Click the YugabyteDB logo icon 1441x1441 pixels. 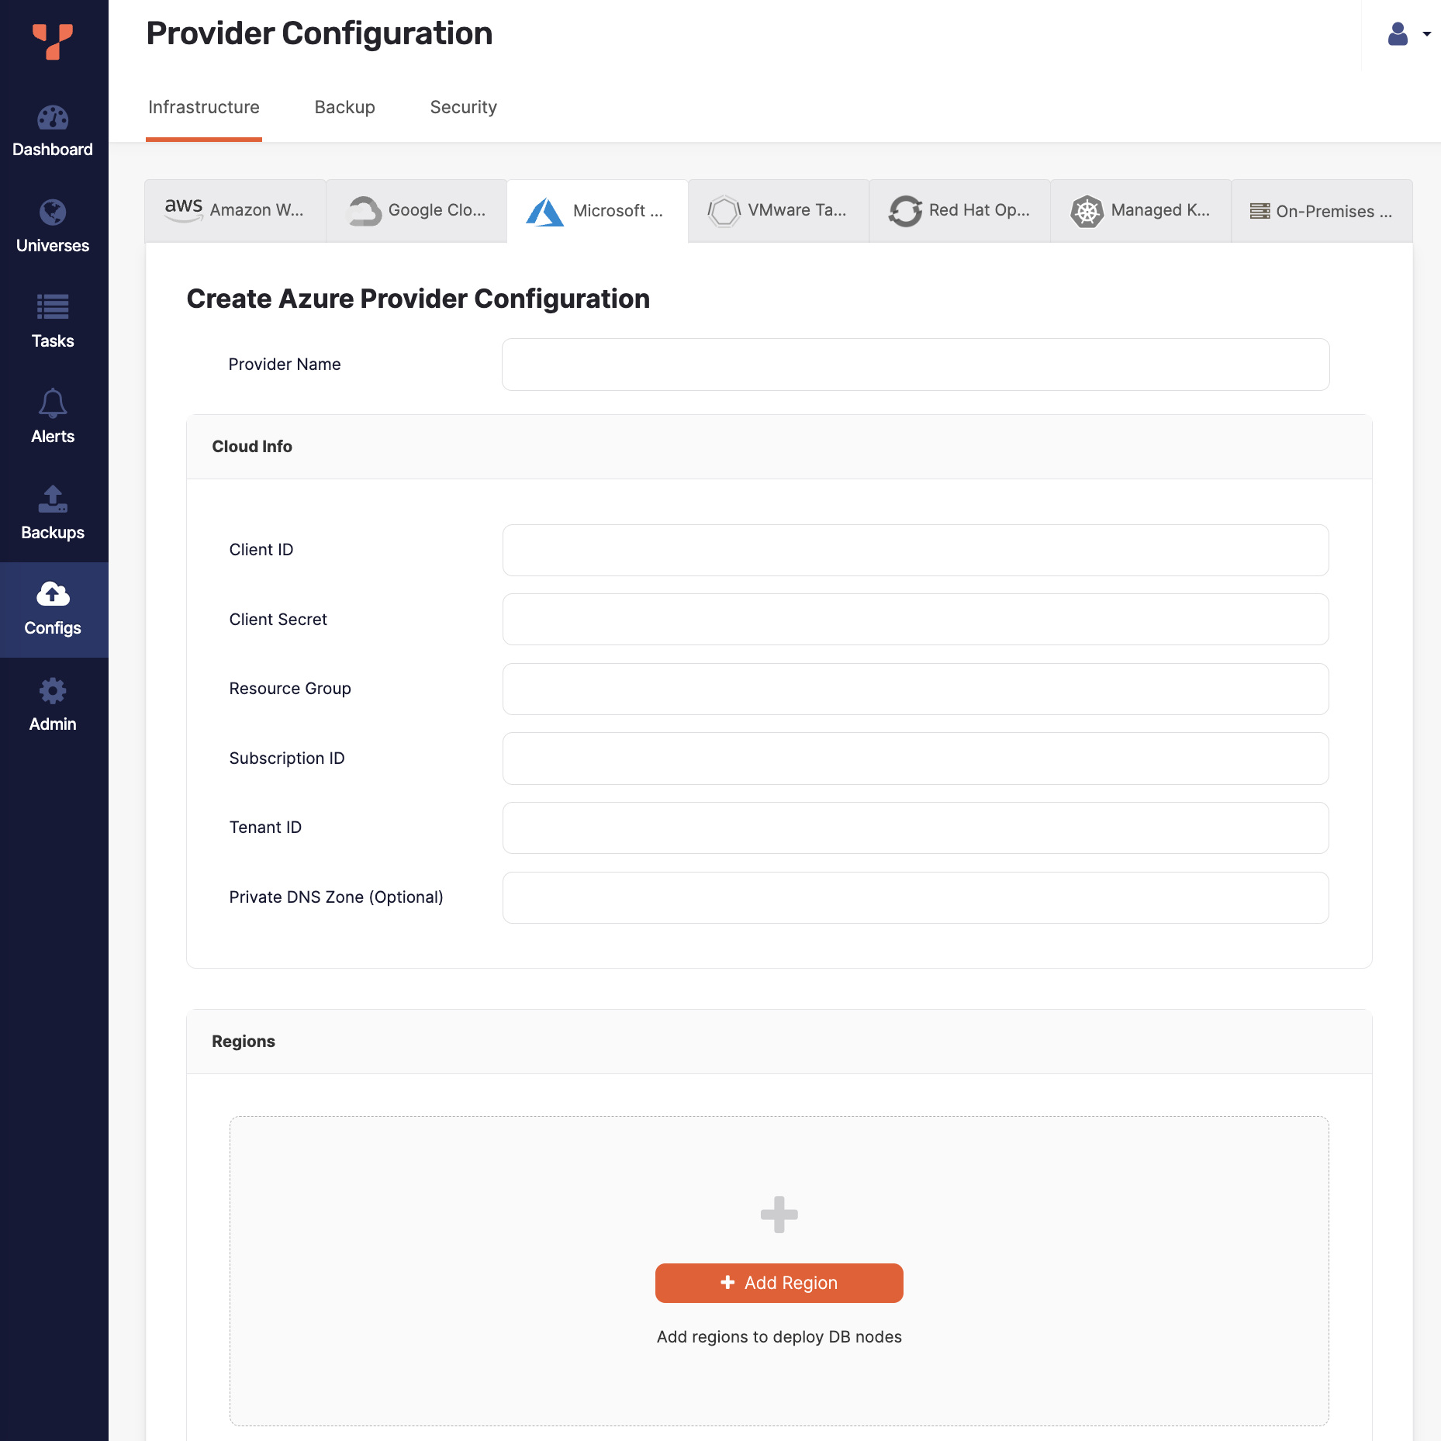[53, 41]
